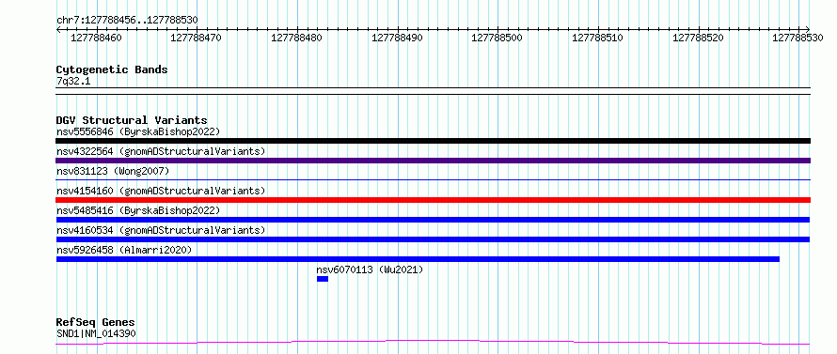This screenshot has height=354, width=837.
Task: Open variant nsv5485416 (ByrskaBishop2022) label
Action: [138, 210]
